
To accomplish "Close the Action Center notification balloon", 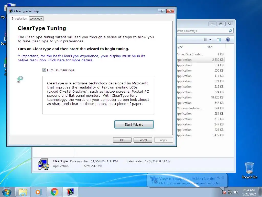I will [x=223, y=178].
